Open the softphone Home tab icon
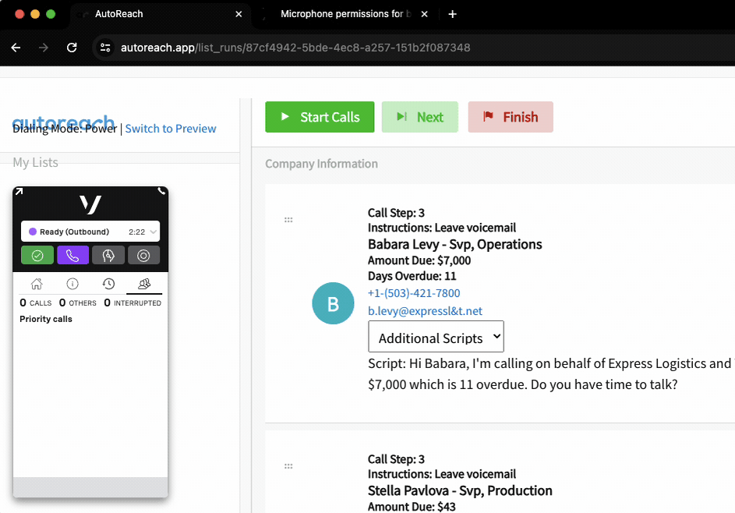 click(x=37, y=284)
